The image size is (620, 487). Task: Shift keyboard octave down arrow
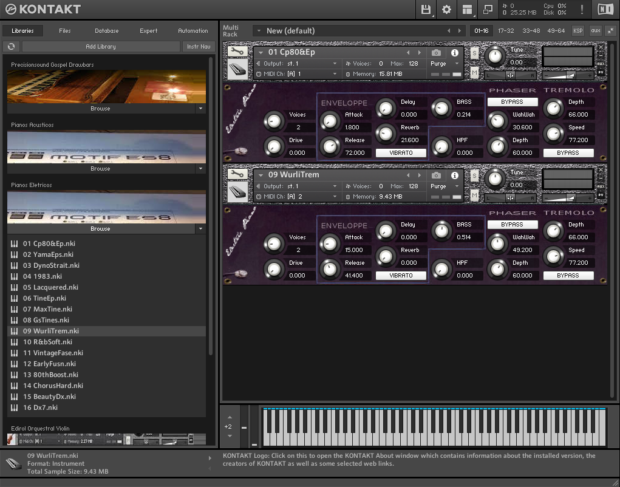pos(230,435)
